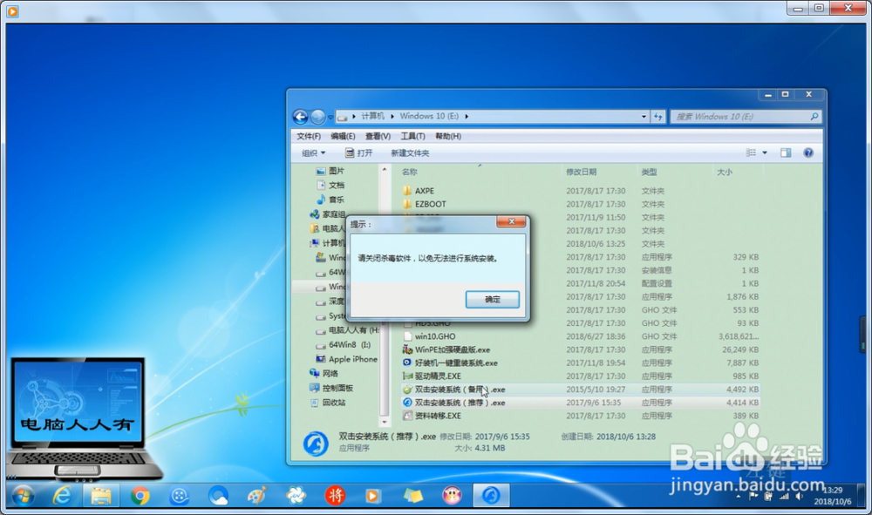Select Apple iPhone in the navigation pane
This screenshot has height=515, width=872.
tap(352, 359)
